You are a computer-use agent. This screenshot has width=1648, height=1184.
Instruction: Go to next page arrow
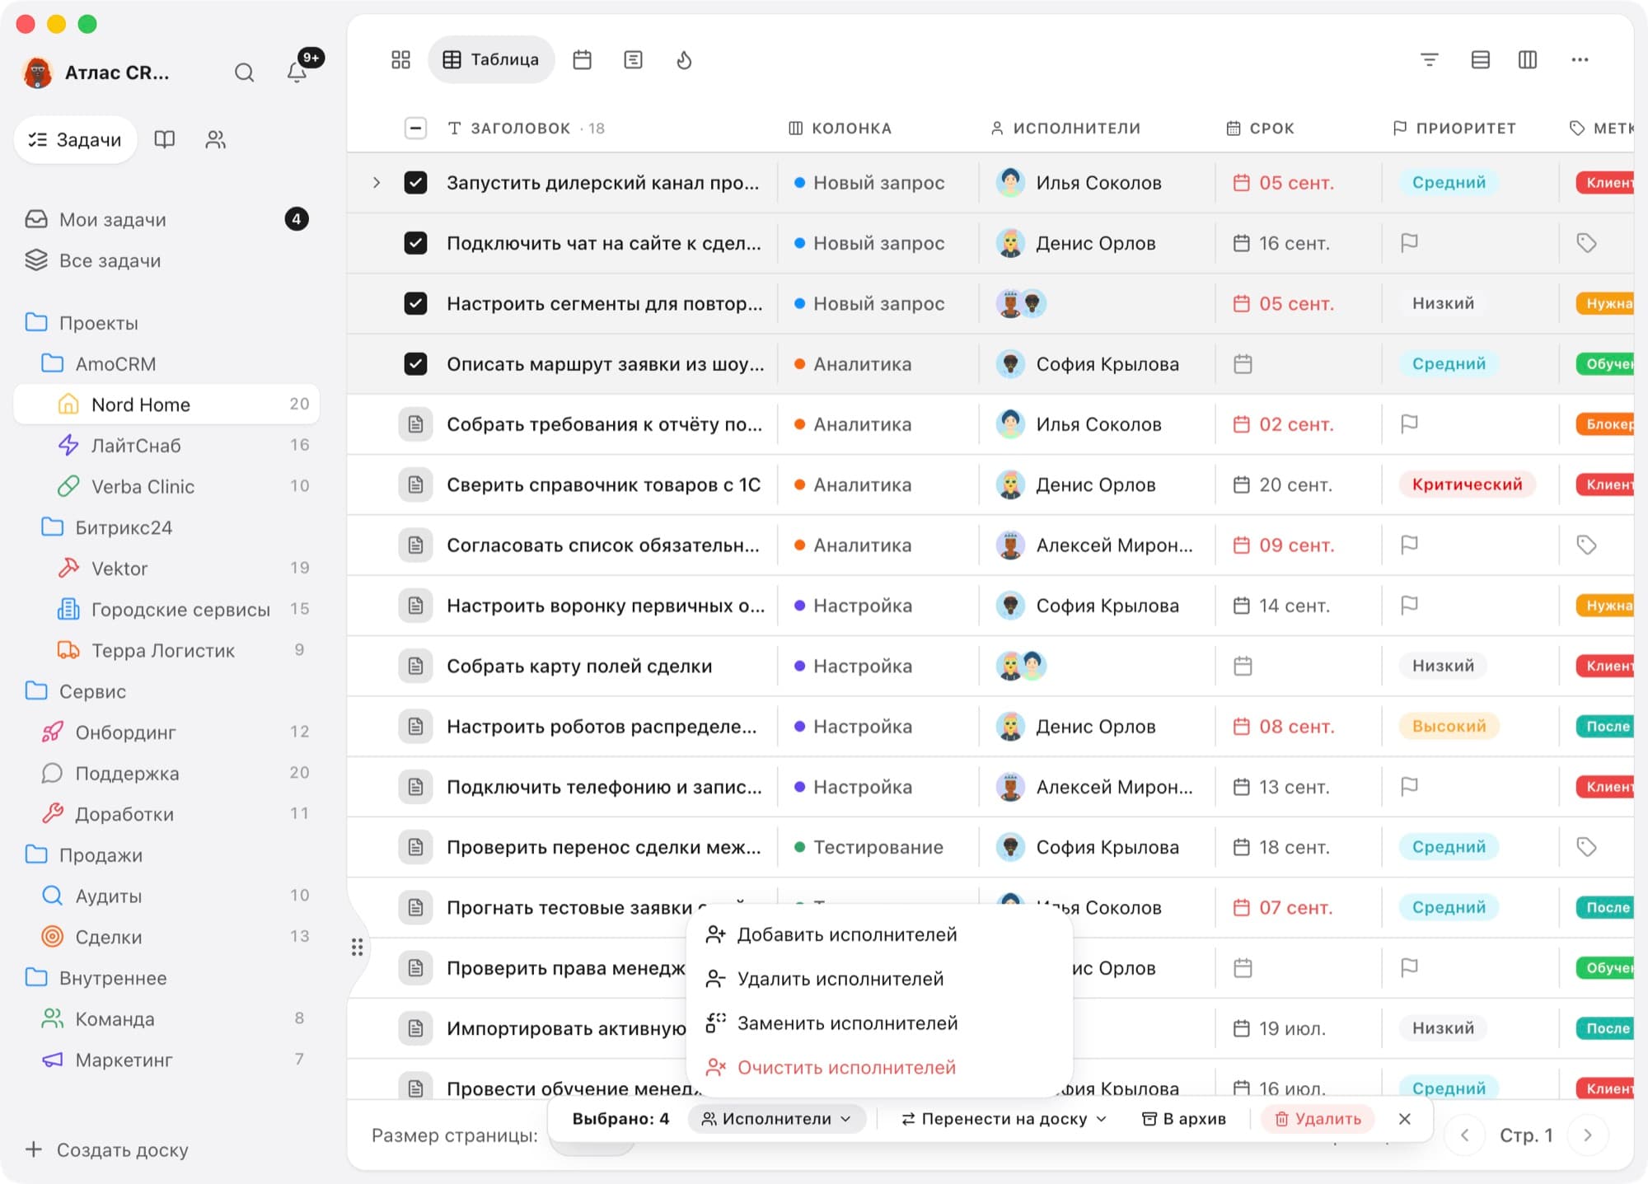1587,1135
